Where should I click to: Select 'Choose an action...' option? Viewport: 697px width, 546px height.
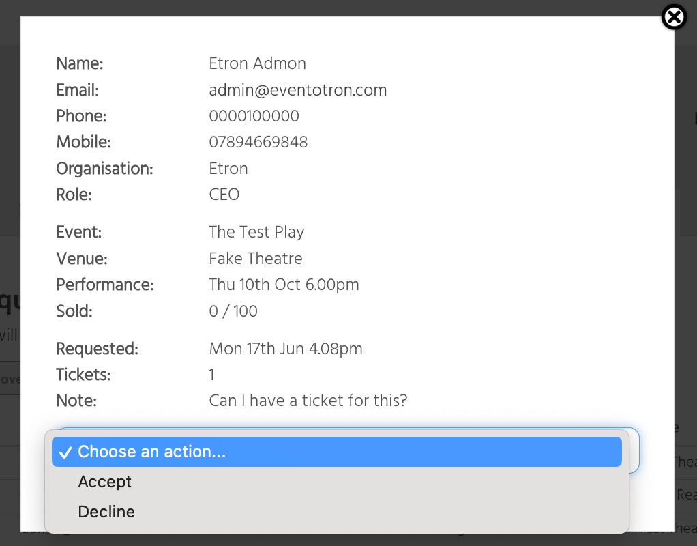(x=336, y=452)
